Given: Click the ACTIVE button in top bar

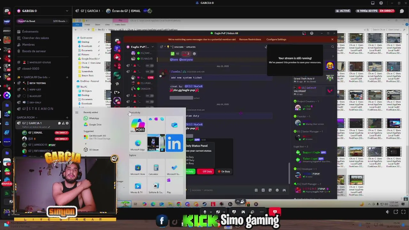Looking at the screenshot, I should [x=343, y=11].
